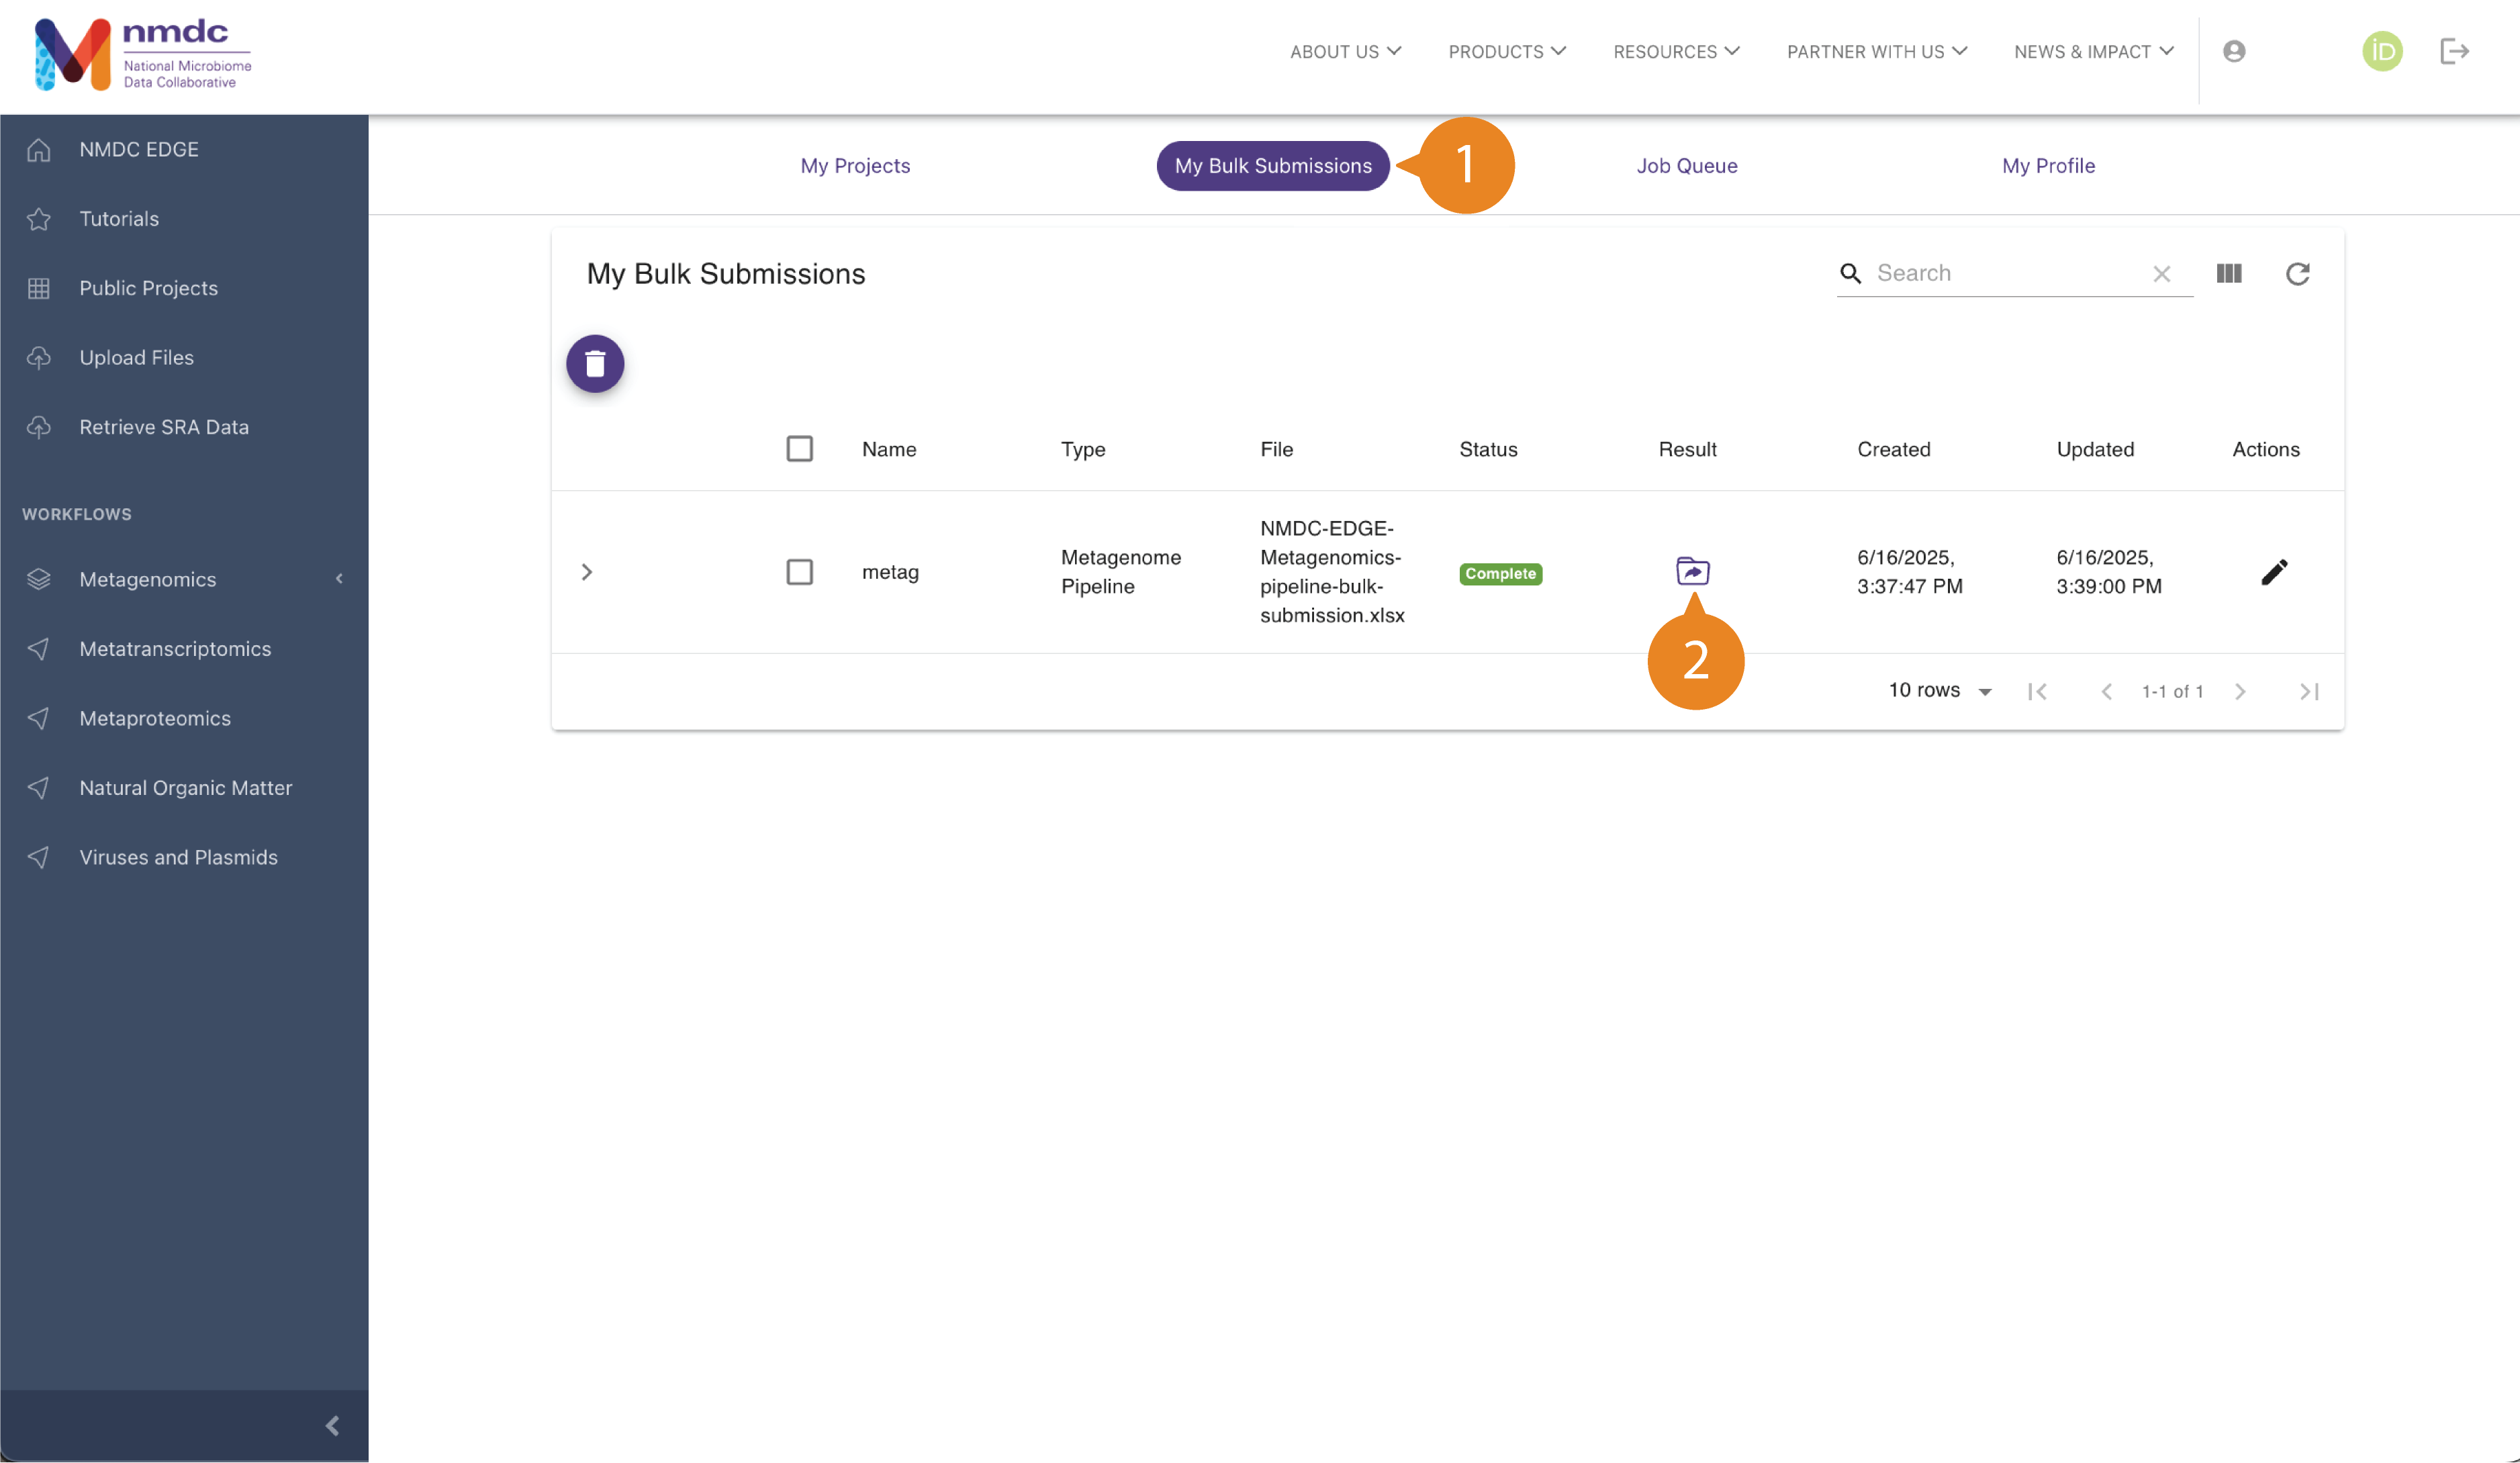Open the My Profile tab

2048,166
